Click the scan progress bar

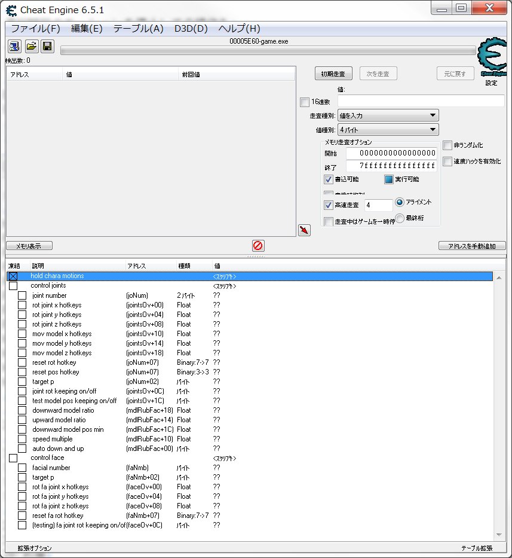(x=268, y=50)
